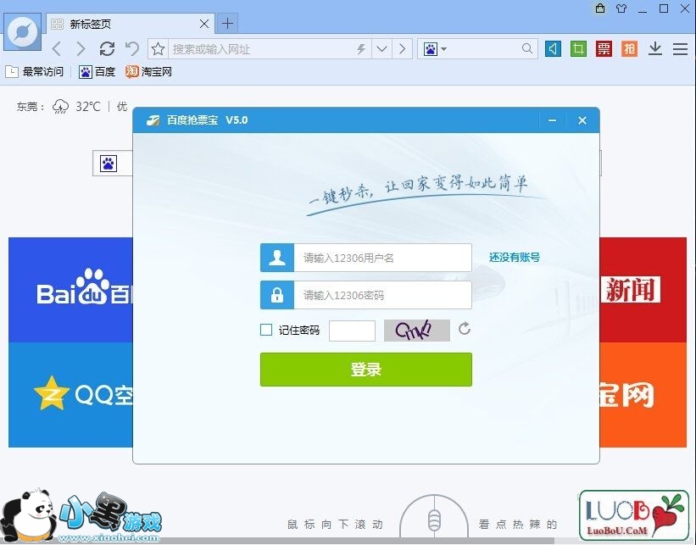Refresh the captcha with the reload icon
The image size is (696, 545).
tap(465, 329)
